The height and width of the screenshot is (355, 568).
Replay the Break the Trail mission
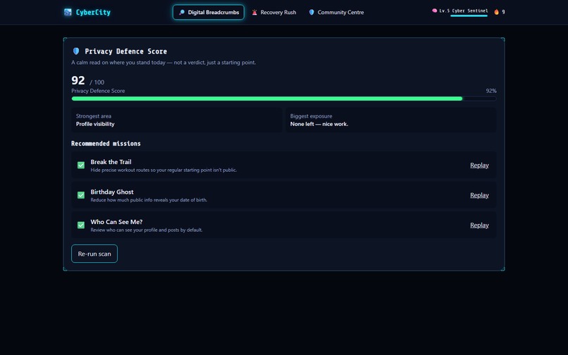coord(479,166)
